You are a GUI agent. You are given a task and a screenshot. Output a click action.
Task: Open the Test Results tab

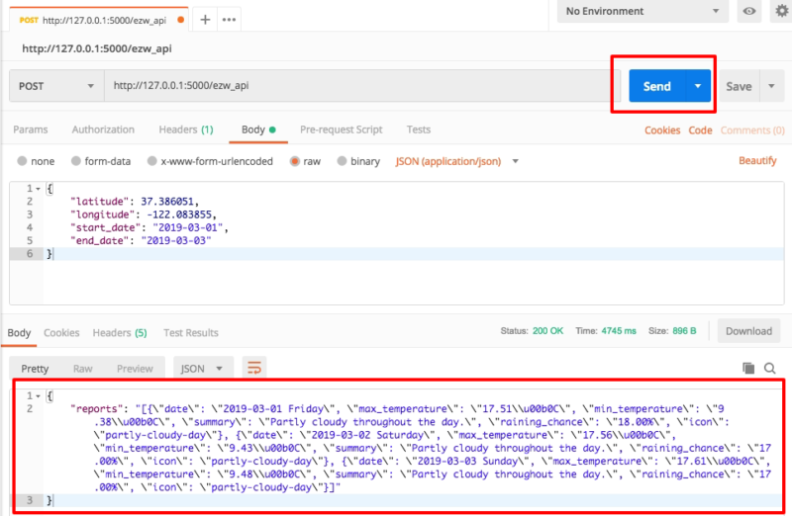point(191,333)
